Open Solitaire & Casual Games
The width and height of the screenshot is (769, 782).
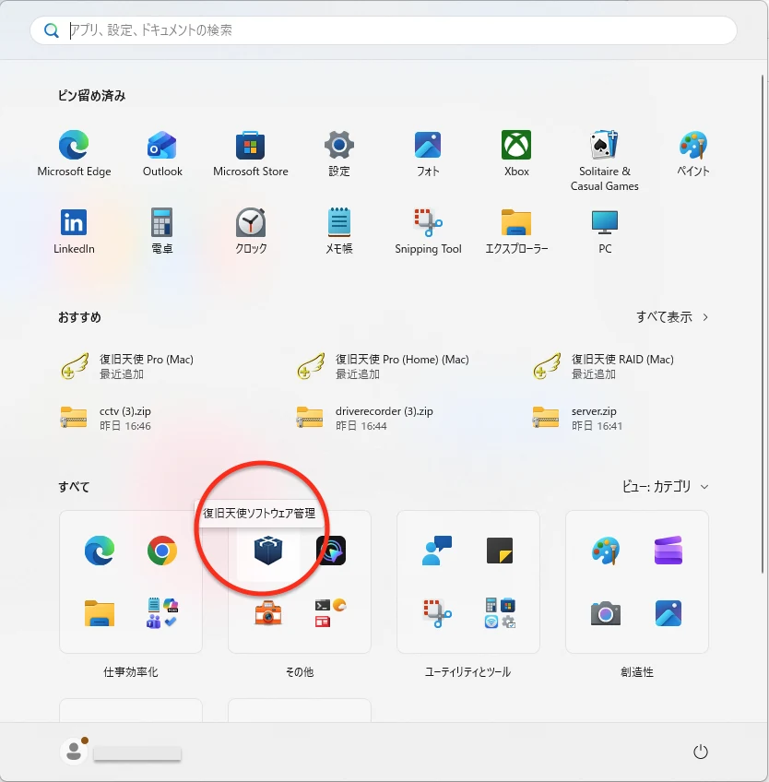605,160
